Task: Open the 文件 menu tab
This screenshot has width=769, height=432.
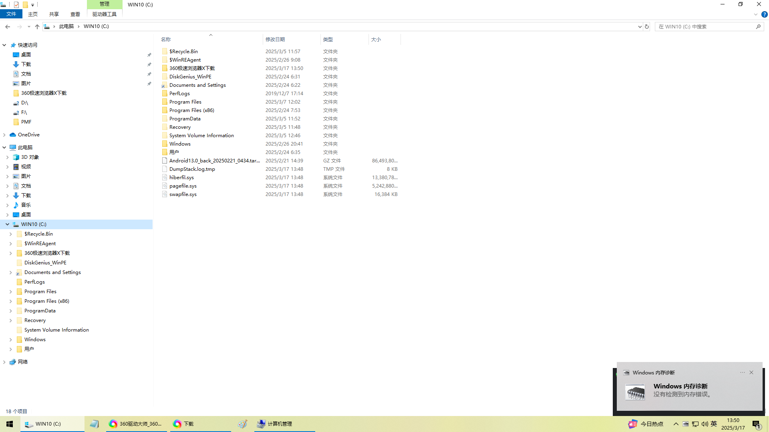Action: (11, 14)
